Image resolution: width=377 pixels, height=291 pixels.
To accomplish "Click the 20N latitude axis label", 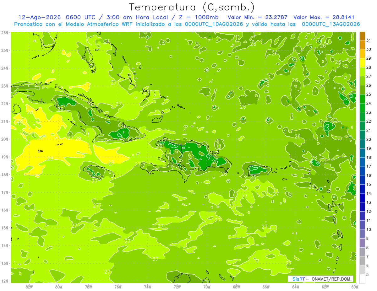I will click(5, 139).
